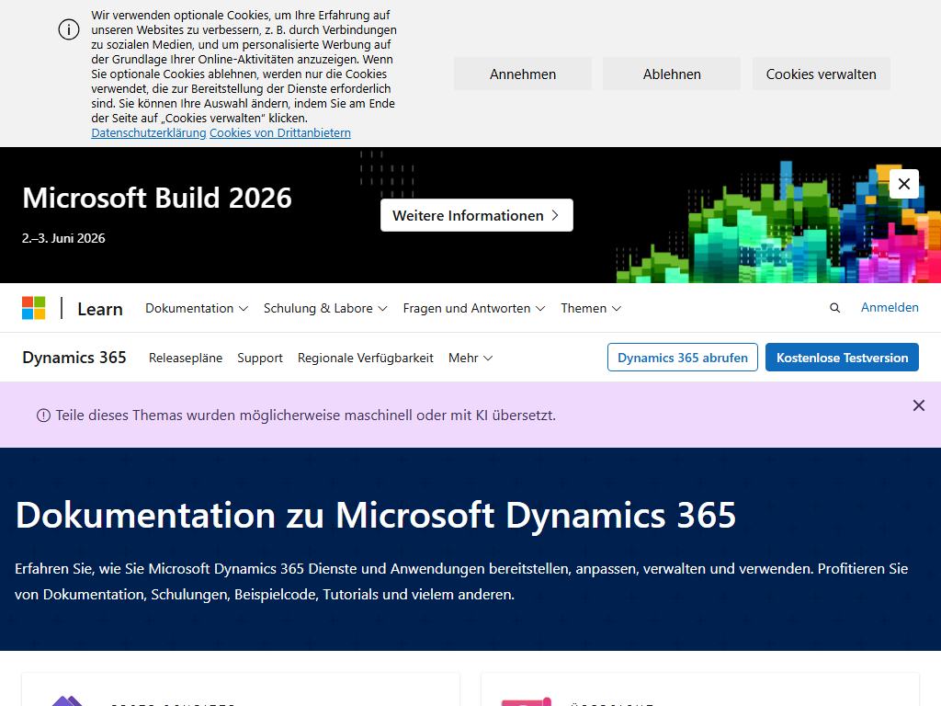Close the Microsoft Build 2026 banner
The image size is (941, 706).
pos(904,184)
